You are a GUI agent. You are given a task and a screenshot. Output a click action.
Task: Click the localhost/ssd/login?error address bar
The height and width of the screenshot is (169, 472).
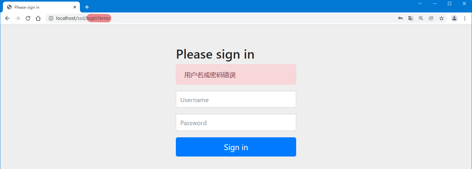pyautogui.click(x=225, y=18)
